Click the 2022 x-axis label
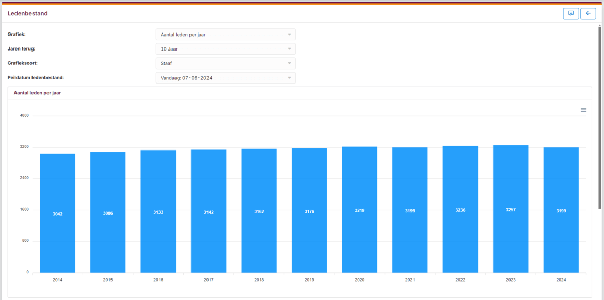 pos(460,280)
